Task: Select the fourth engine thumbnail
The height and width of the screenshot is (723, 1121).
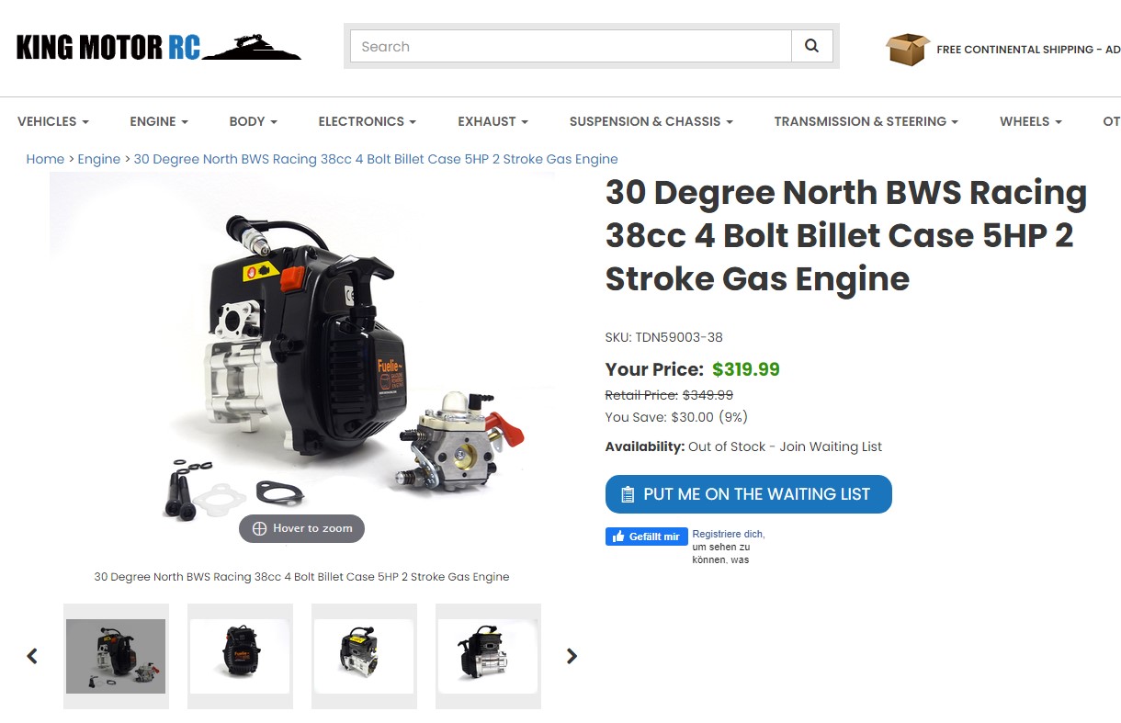Action: coord(488,656)
